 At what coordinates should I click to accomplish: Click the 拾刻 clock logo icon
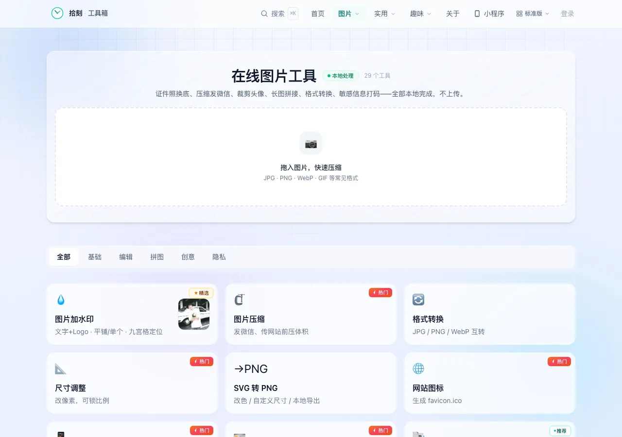click(57, 13)
